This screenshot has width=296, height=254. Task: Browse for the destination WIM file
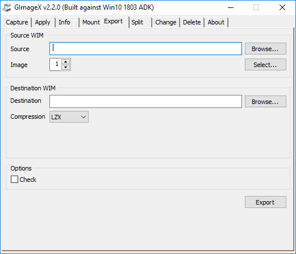click(265, 102)
